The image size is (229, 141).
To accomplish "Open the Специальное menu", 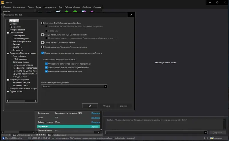I will (x=19, y=7).
